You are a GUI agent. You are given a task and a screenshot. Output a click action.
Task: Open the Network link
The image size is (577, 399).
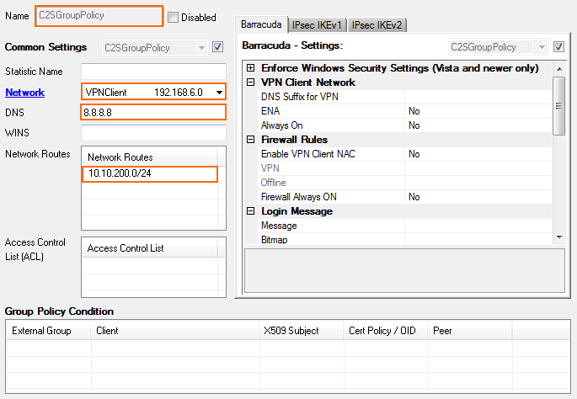tap(24, 93)
